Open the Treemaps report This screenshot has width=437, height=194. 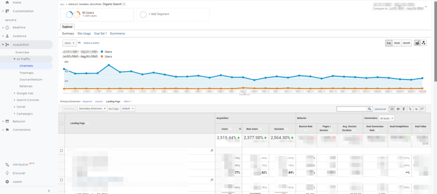point(26,72)
